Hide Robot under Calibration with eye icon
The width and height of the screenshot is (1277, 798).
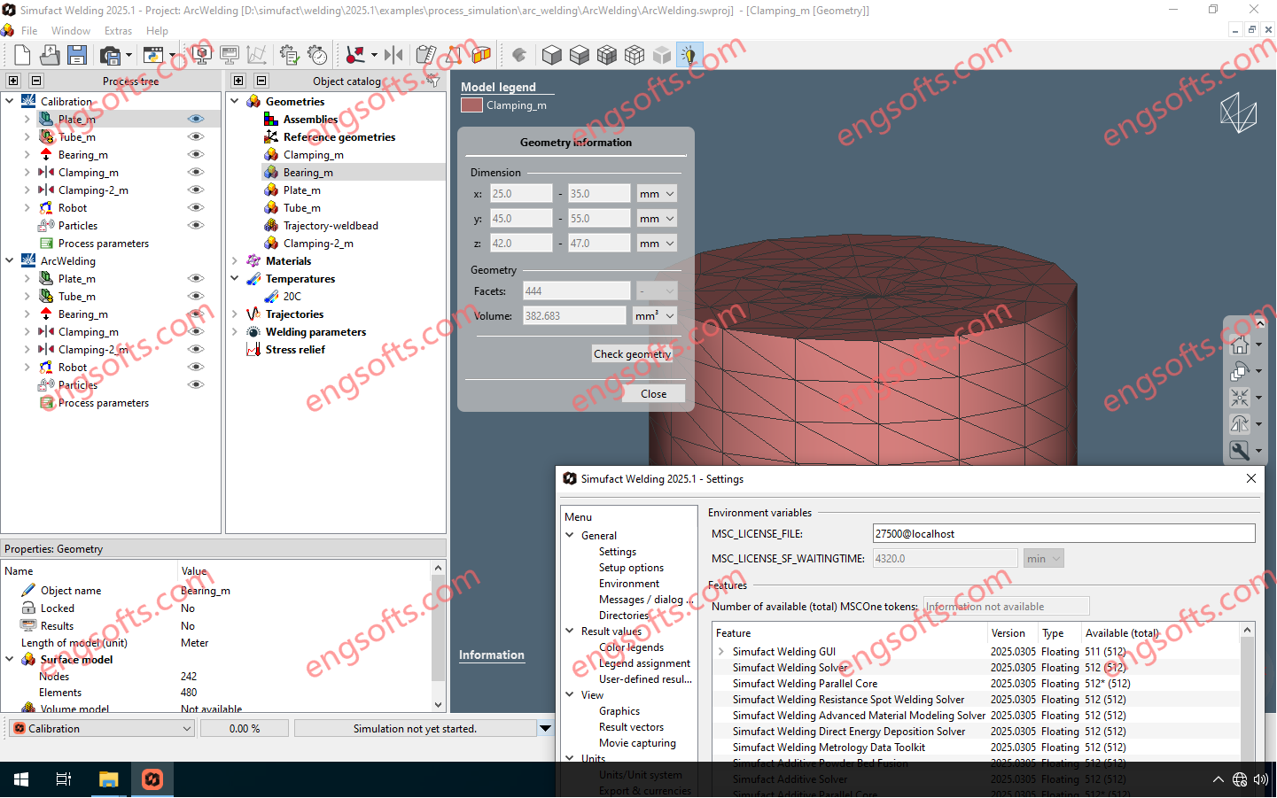click(196, 207)
